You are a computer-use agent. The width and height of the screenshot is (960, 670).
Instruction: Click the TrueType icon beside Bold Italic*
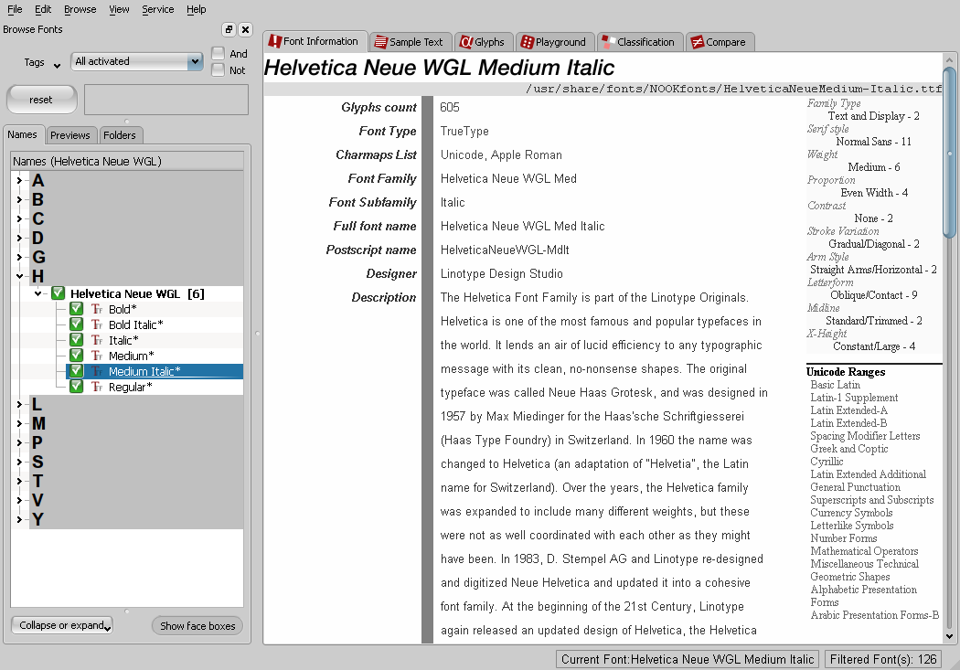point(97,324)
